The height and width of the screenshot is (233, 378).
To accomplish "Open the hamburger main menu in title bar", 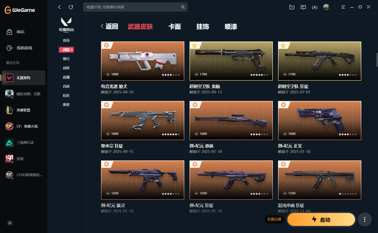I will pos(343,7).
